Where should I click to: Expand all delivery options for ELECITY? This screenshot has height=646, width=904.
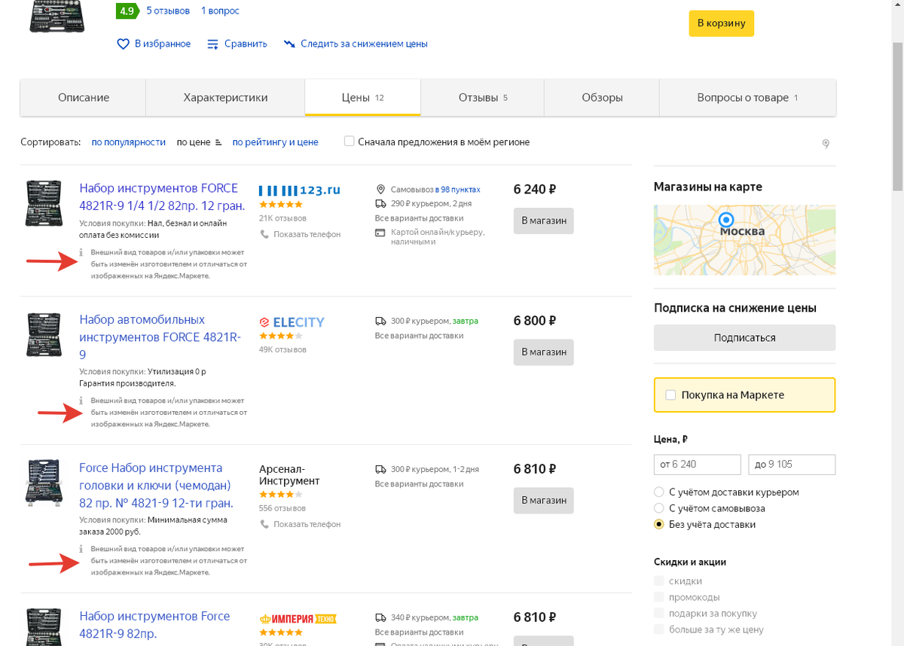(x=419, y=336)
